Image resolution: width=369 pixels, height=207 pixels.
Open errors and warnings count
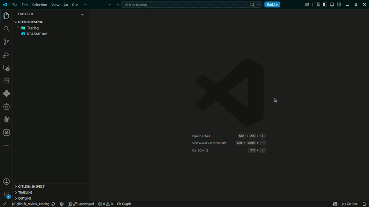tap(105, 204)
